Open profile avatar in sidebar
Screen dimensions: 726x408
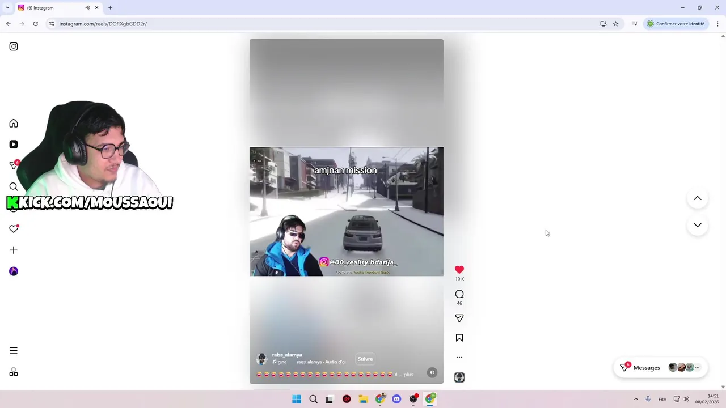(x=14, y=271)
